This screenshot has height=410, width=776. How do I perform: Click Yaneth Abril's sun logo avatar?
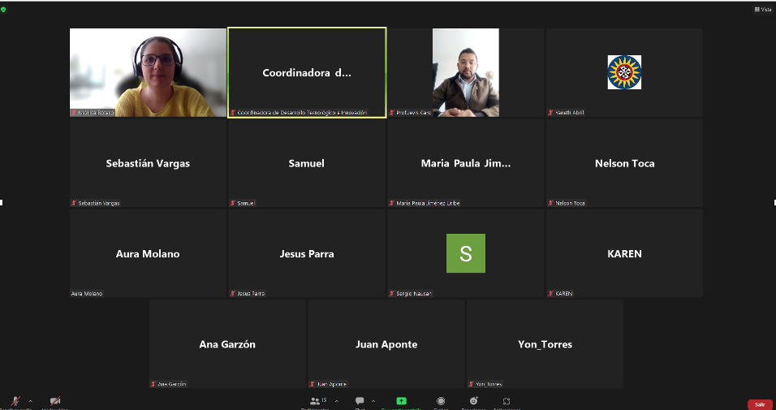pyautogui.click(x=624, y=72)
